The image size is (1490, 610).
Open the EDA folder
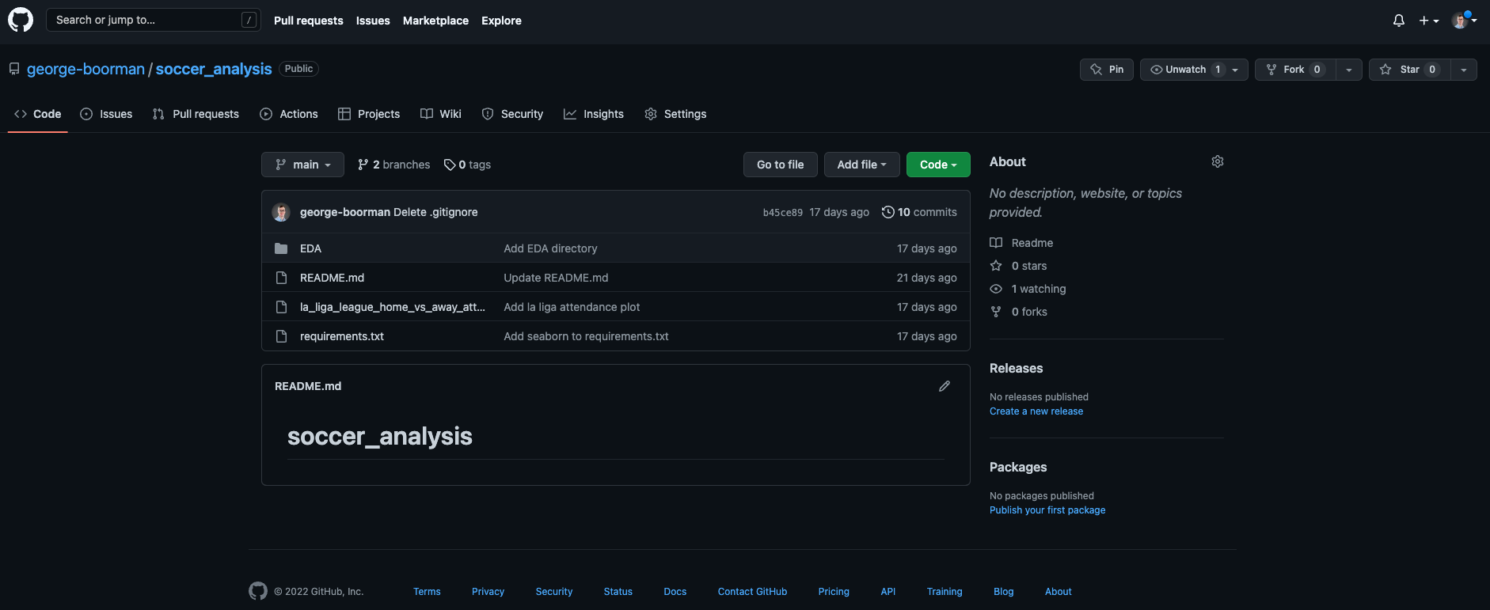(310, 248)
